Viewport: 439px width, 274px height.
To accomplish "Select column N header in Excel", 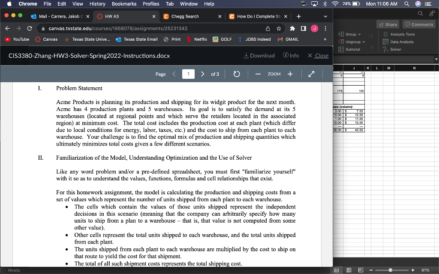I will tap(414, 68).
